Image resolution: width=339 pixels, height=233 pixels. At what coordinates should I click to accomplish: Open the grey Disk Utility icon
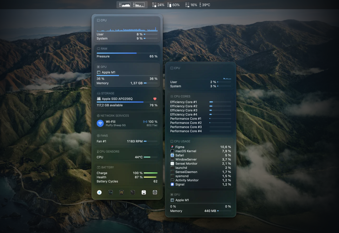point(155,192)
